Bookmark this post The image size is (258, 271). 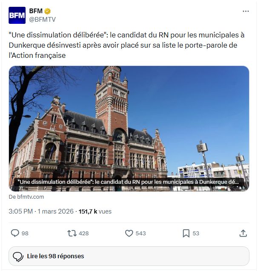[x=186, y=233]
